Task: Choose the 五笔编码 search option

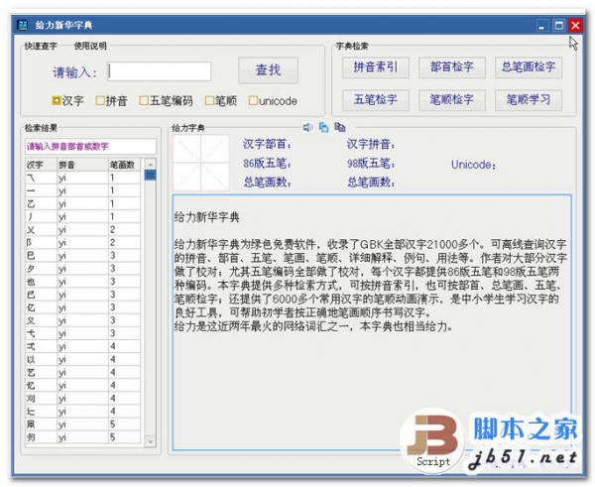Action: coord(166,101)
